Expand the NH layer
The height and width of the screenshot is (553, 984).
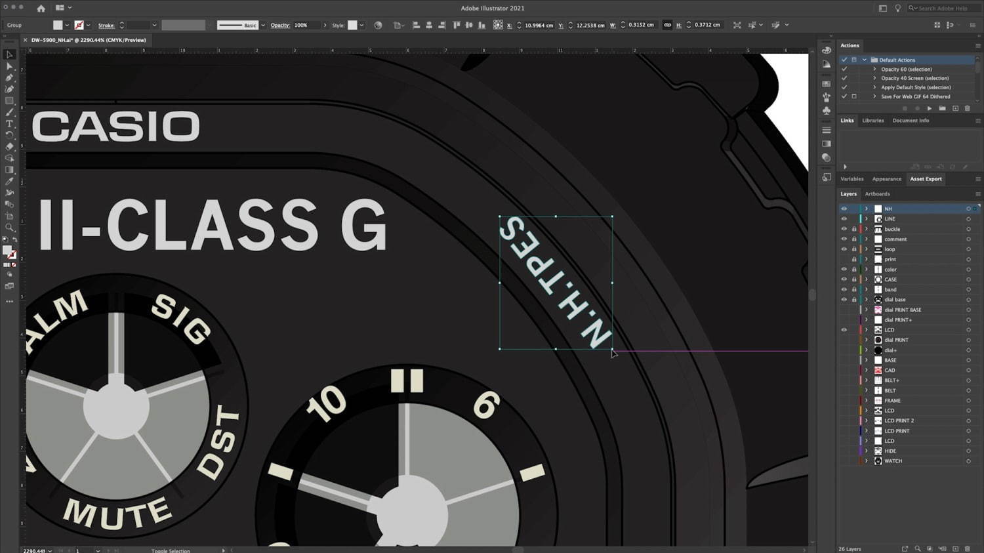tap(867, 209)
